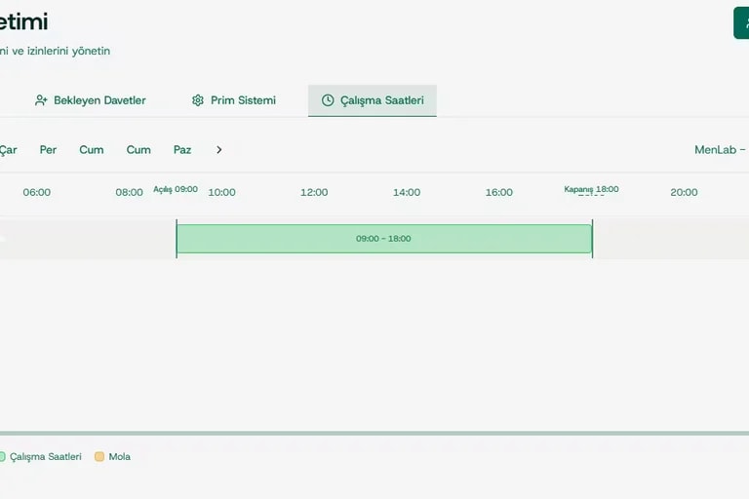Show next days with the chevron arrow
This screenshot has width=749, height=499.
218,150
